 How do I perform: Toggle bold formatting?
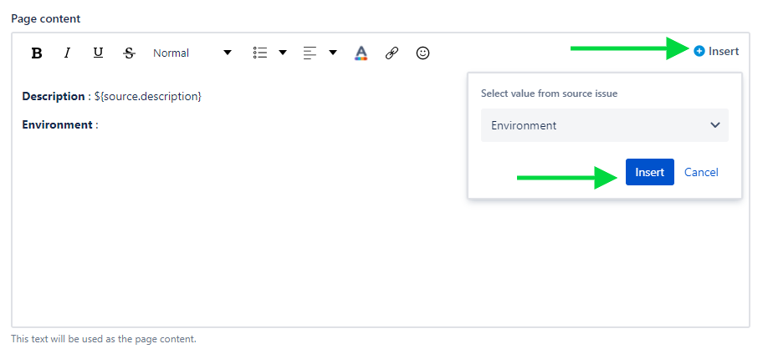coord(37,53)
